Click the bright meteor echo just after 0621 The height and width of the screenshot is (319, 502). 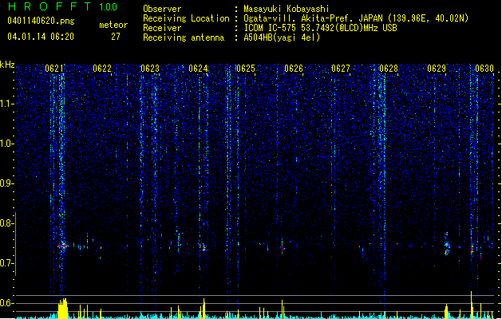tap(63, 246)
